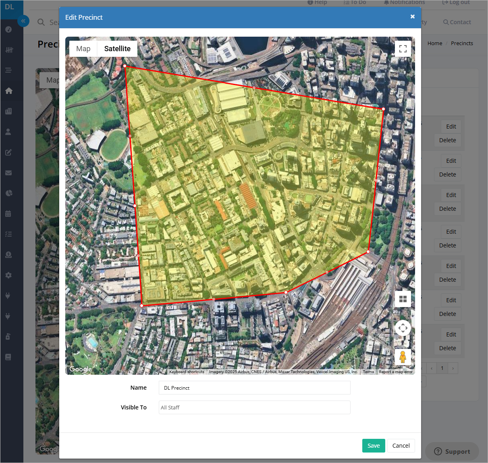Open the Precincts breadcrumb link

[462, 43]
